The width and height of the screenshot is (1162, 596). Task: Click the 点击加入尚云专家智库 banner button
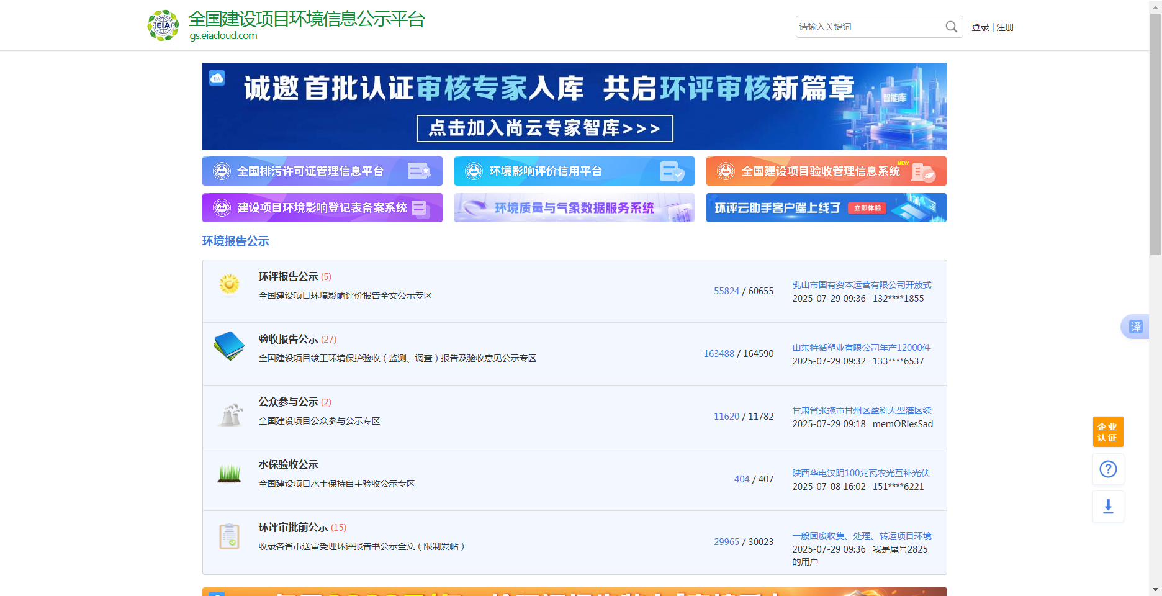coord(545,129)
